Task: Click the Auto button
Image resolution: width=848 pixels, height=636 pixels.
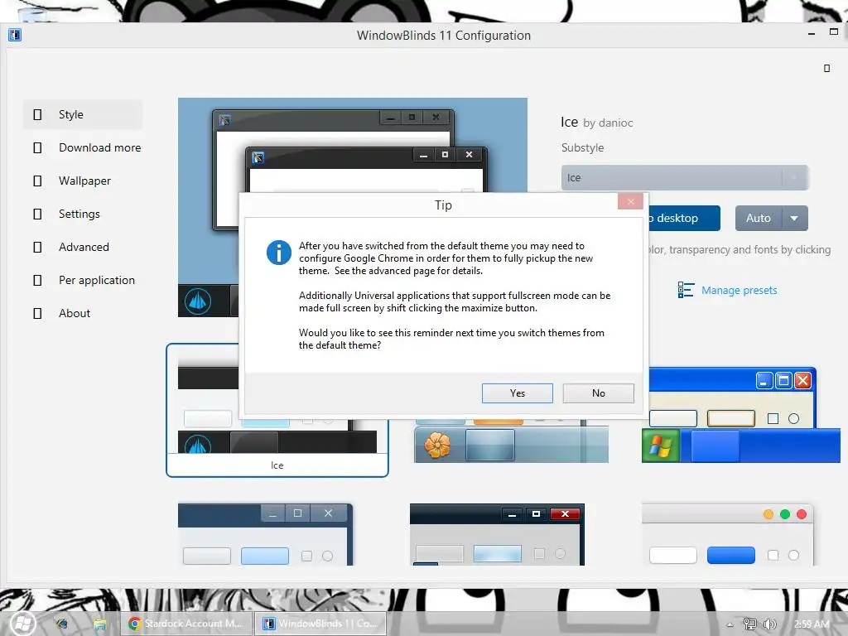Action: coord(759,218)
